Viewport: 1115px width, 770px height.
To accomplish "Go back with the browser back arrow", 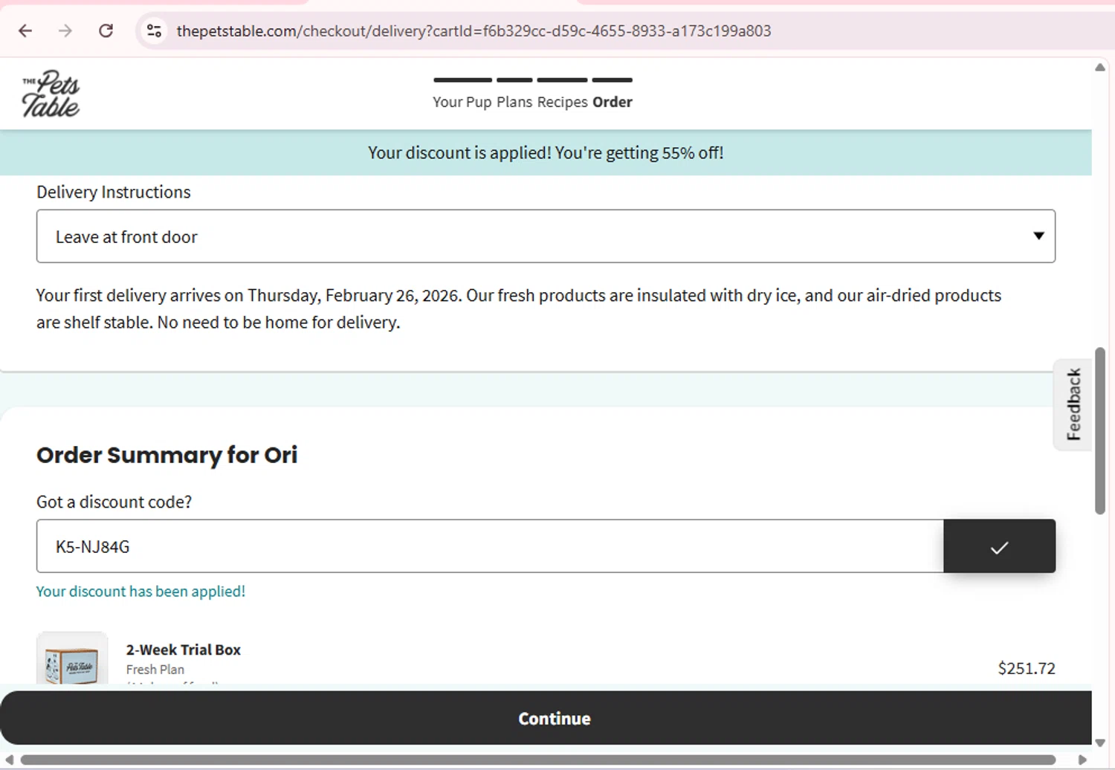I will coord(25,30).
